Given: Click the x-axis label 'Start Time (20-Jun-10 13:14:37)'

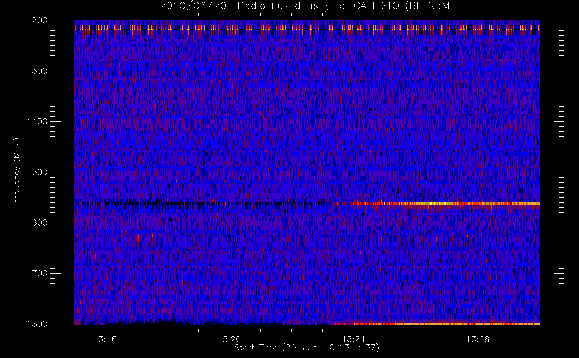Looking at the screenshot, I should point(307,348).
